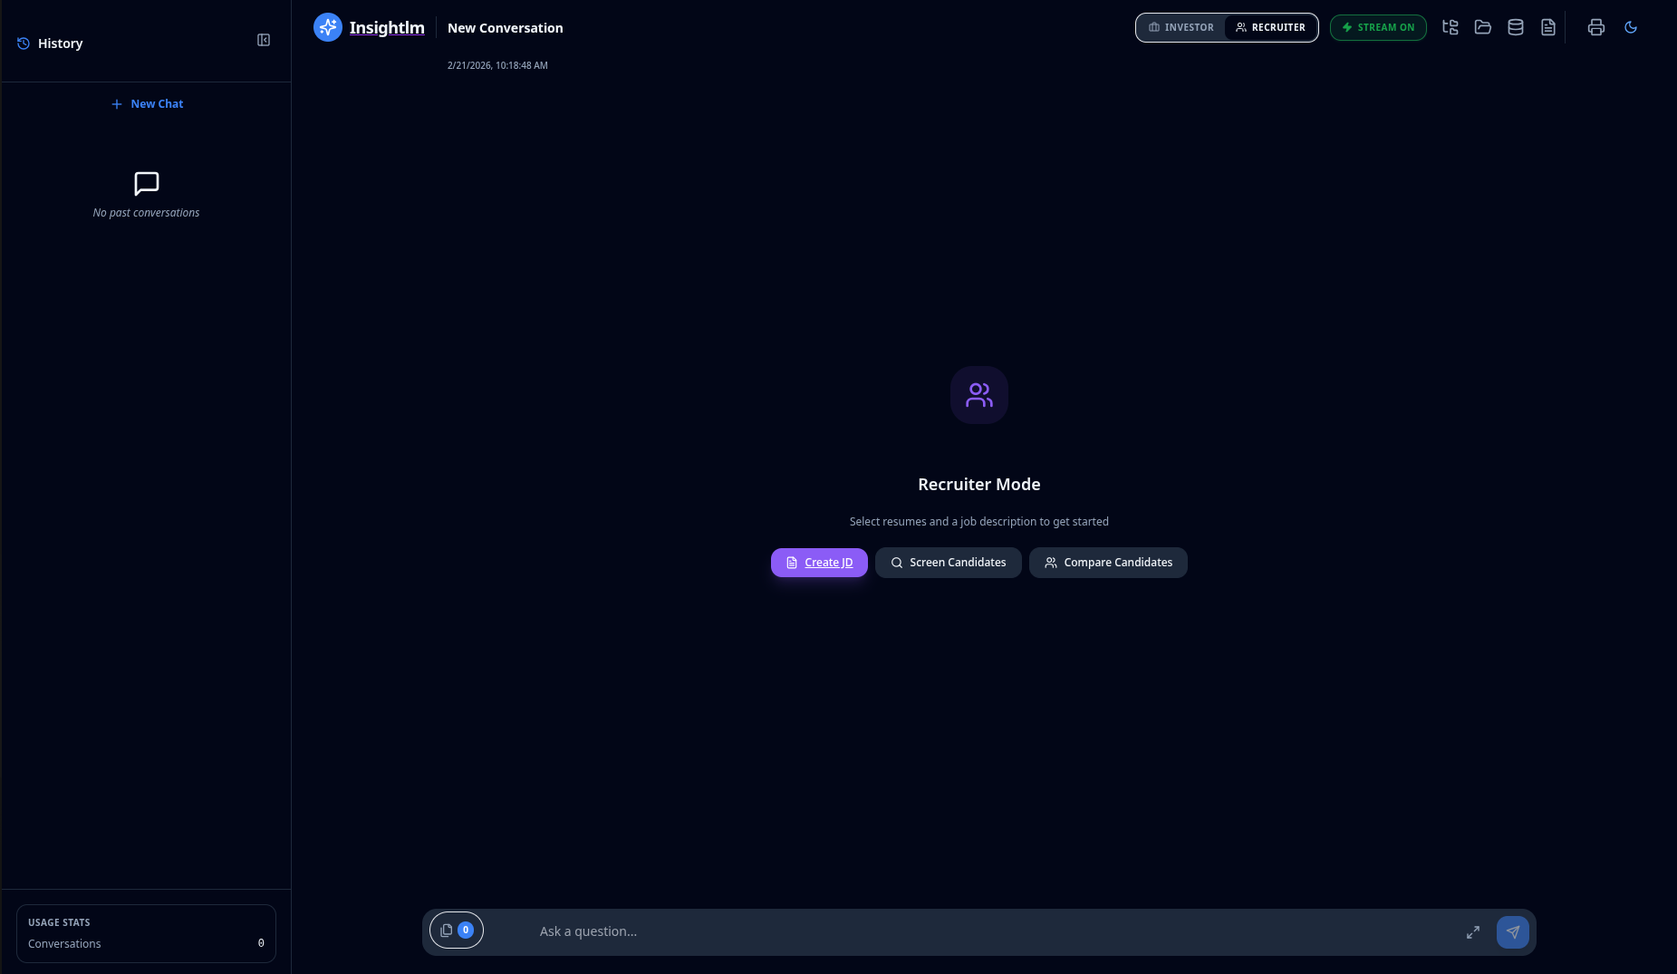Click the Screen Candidates button
The width and height of the screenshot is (1677, 974).
(948, 563)
